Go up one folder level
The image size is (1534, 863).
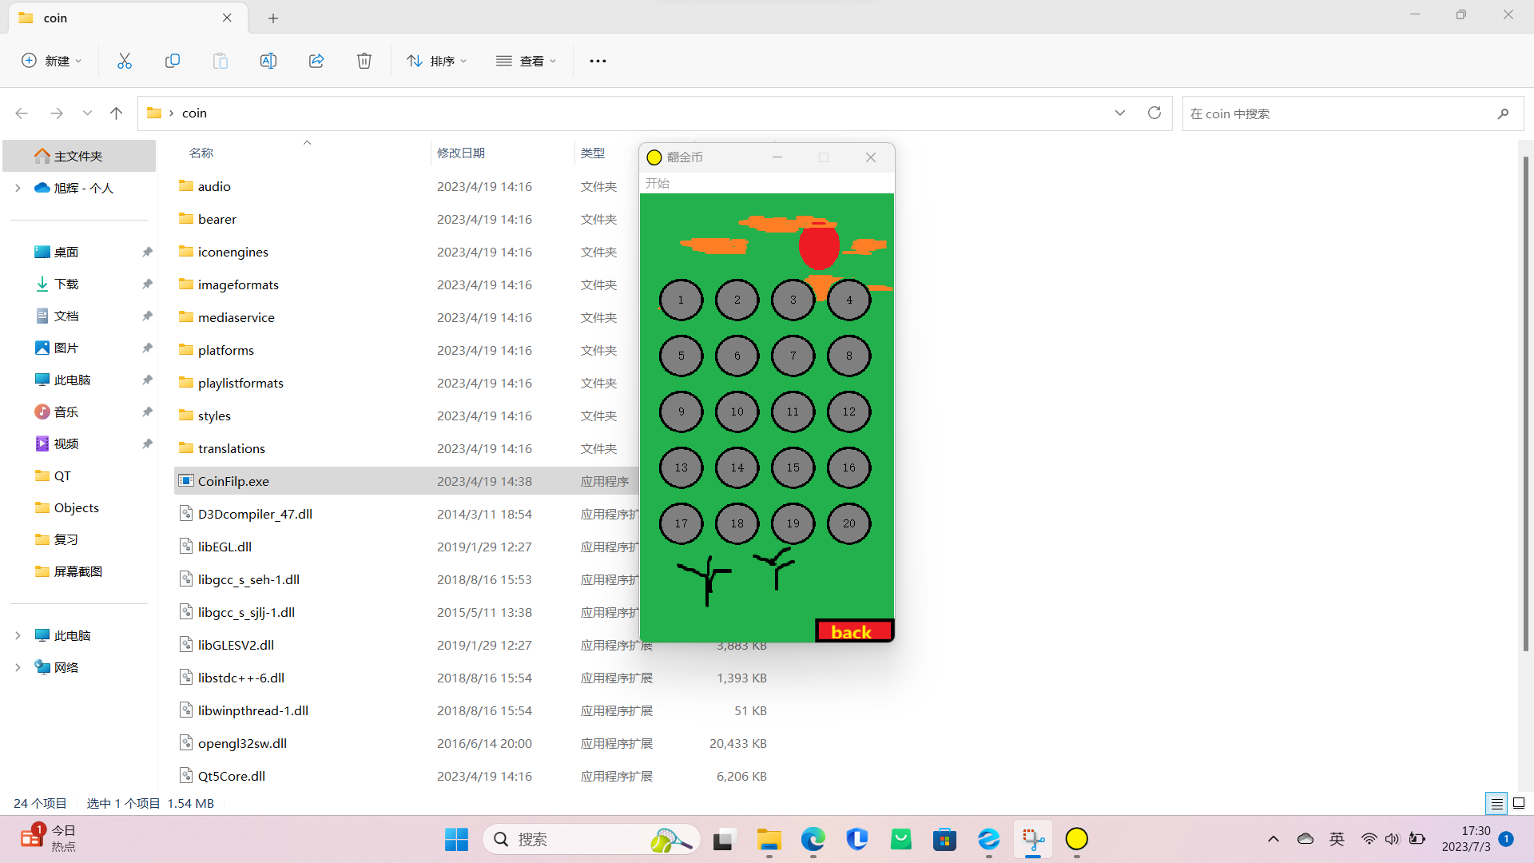[116, 113]
